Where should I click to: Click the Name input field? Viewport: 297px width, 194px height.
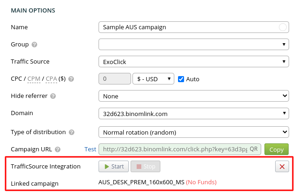186,27
